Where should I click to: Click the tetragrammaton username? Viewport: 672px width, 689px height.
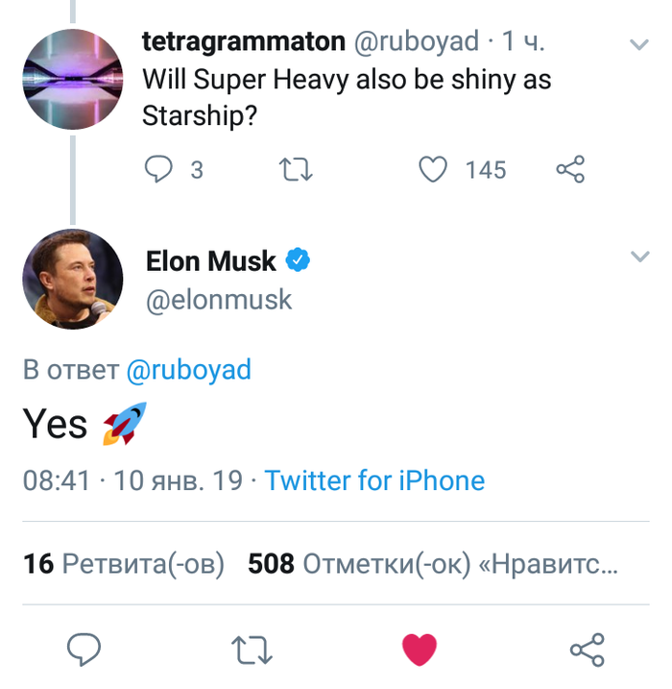[x=243, y=41]
